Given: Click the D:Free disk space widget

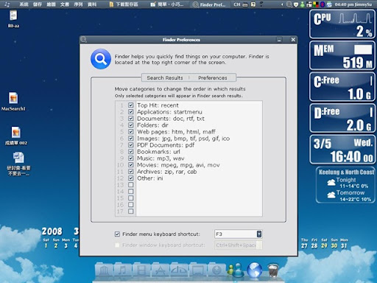Looking at the screenshot, I should tap(342, 118).
